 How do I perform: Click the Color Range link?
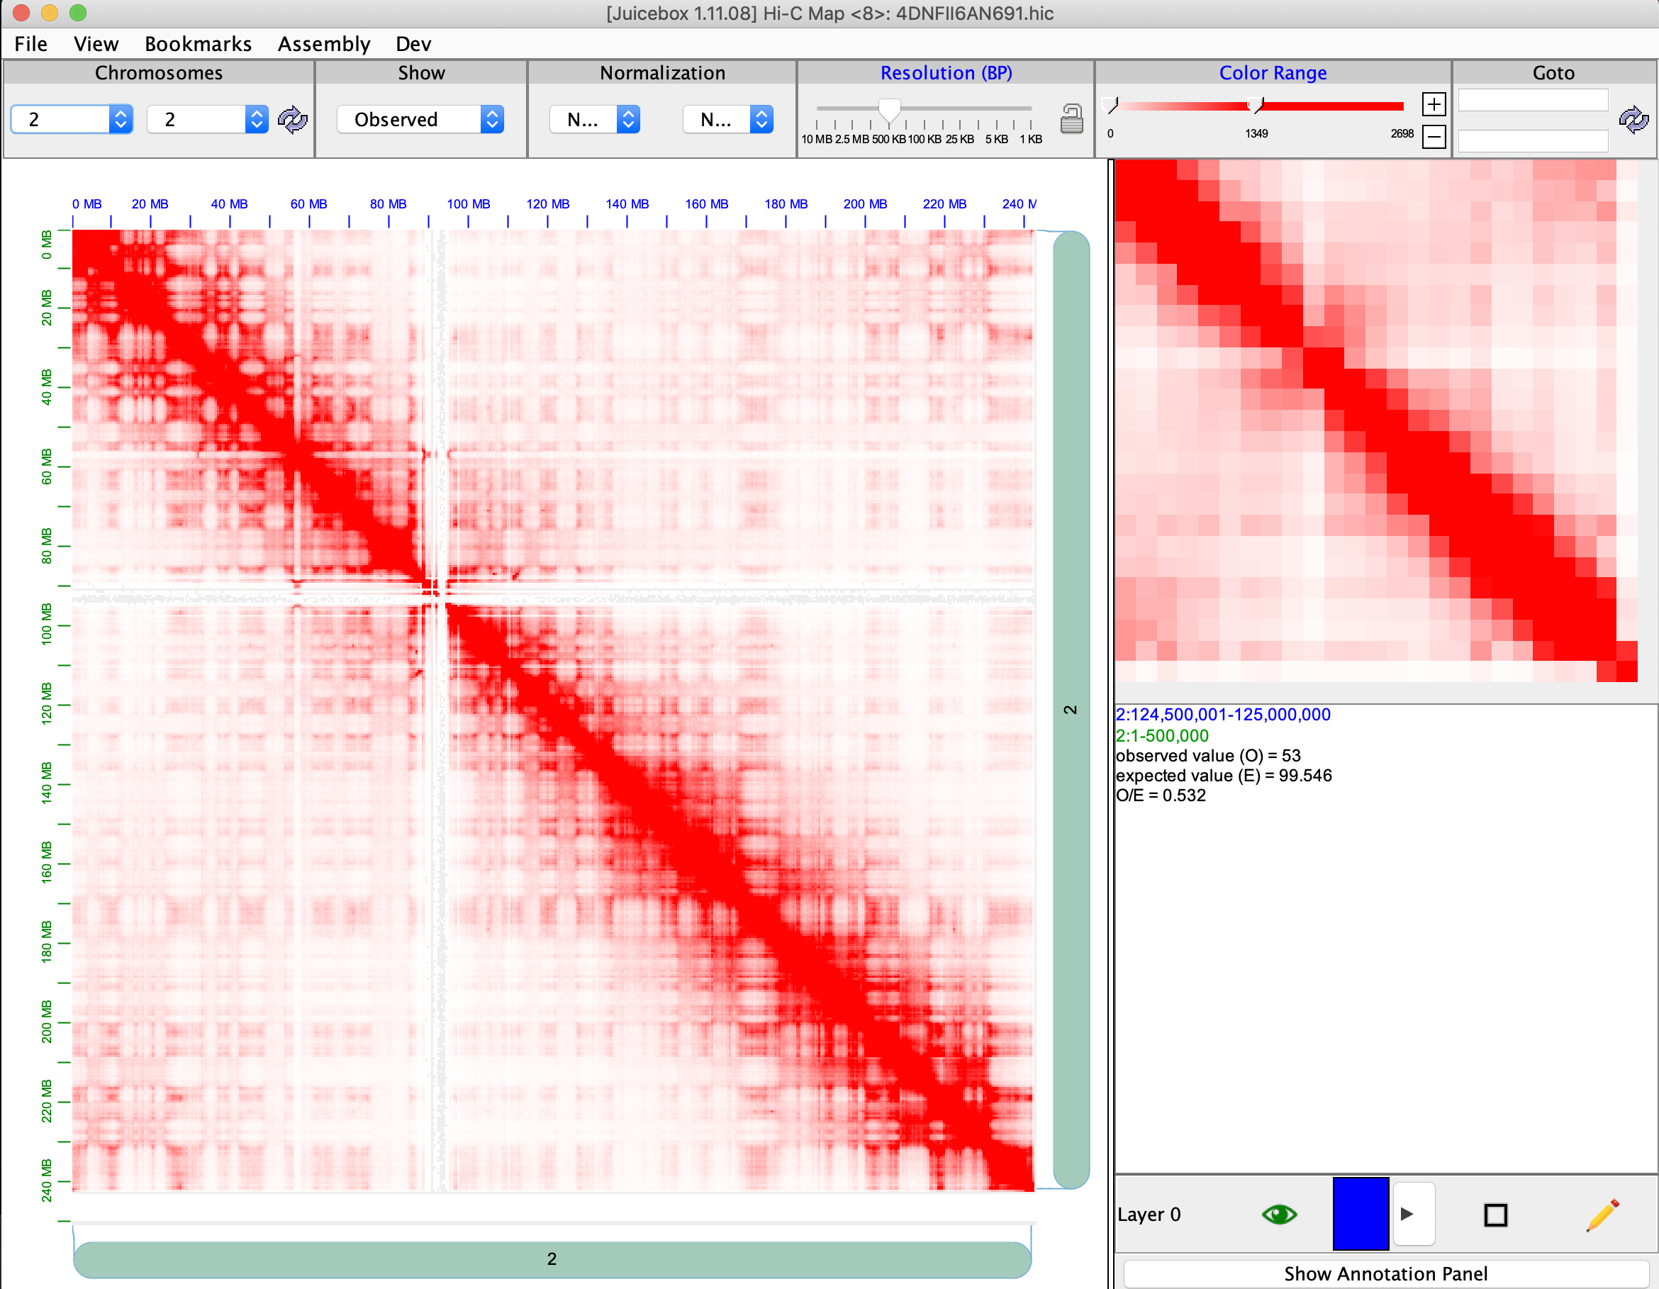(x=1273, y=72)
